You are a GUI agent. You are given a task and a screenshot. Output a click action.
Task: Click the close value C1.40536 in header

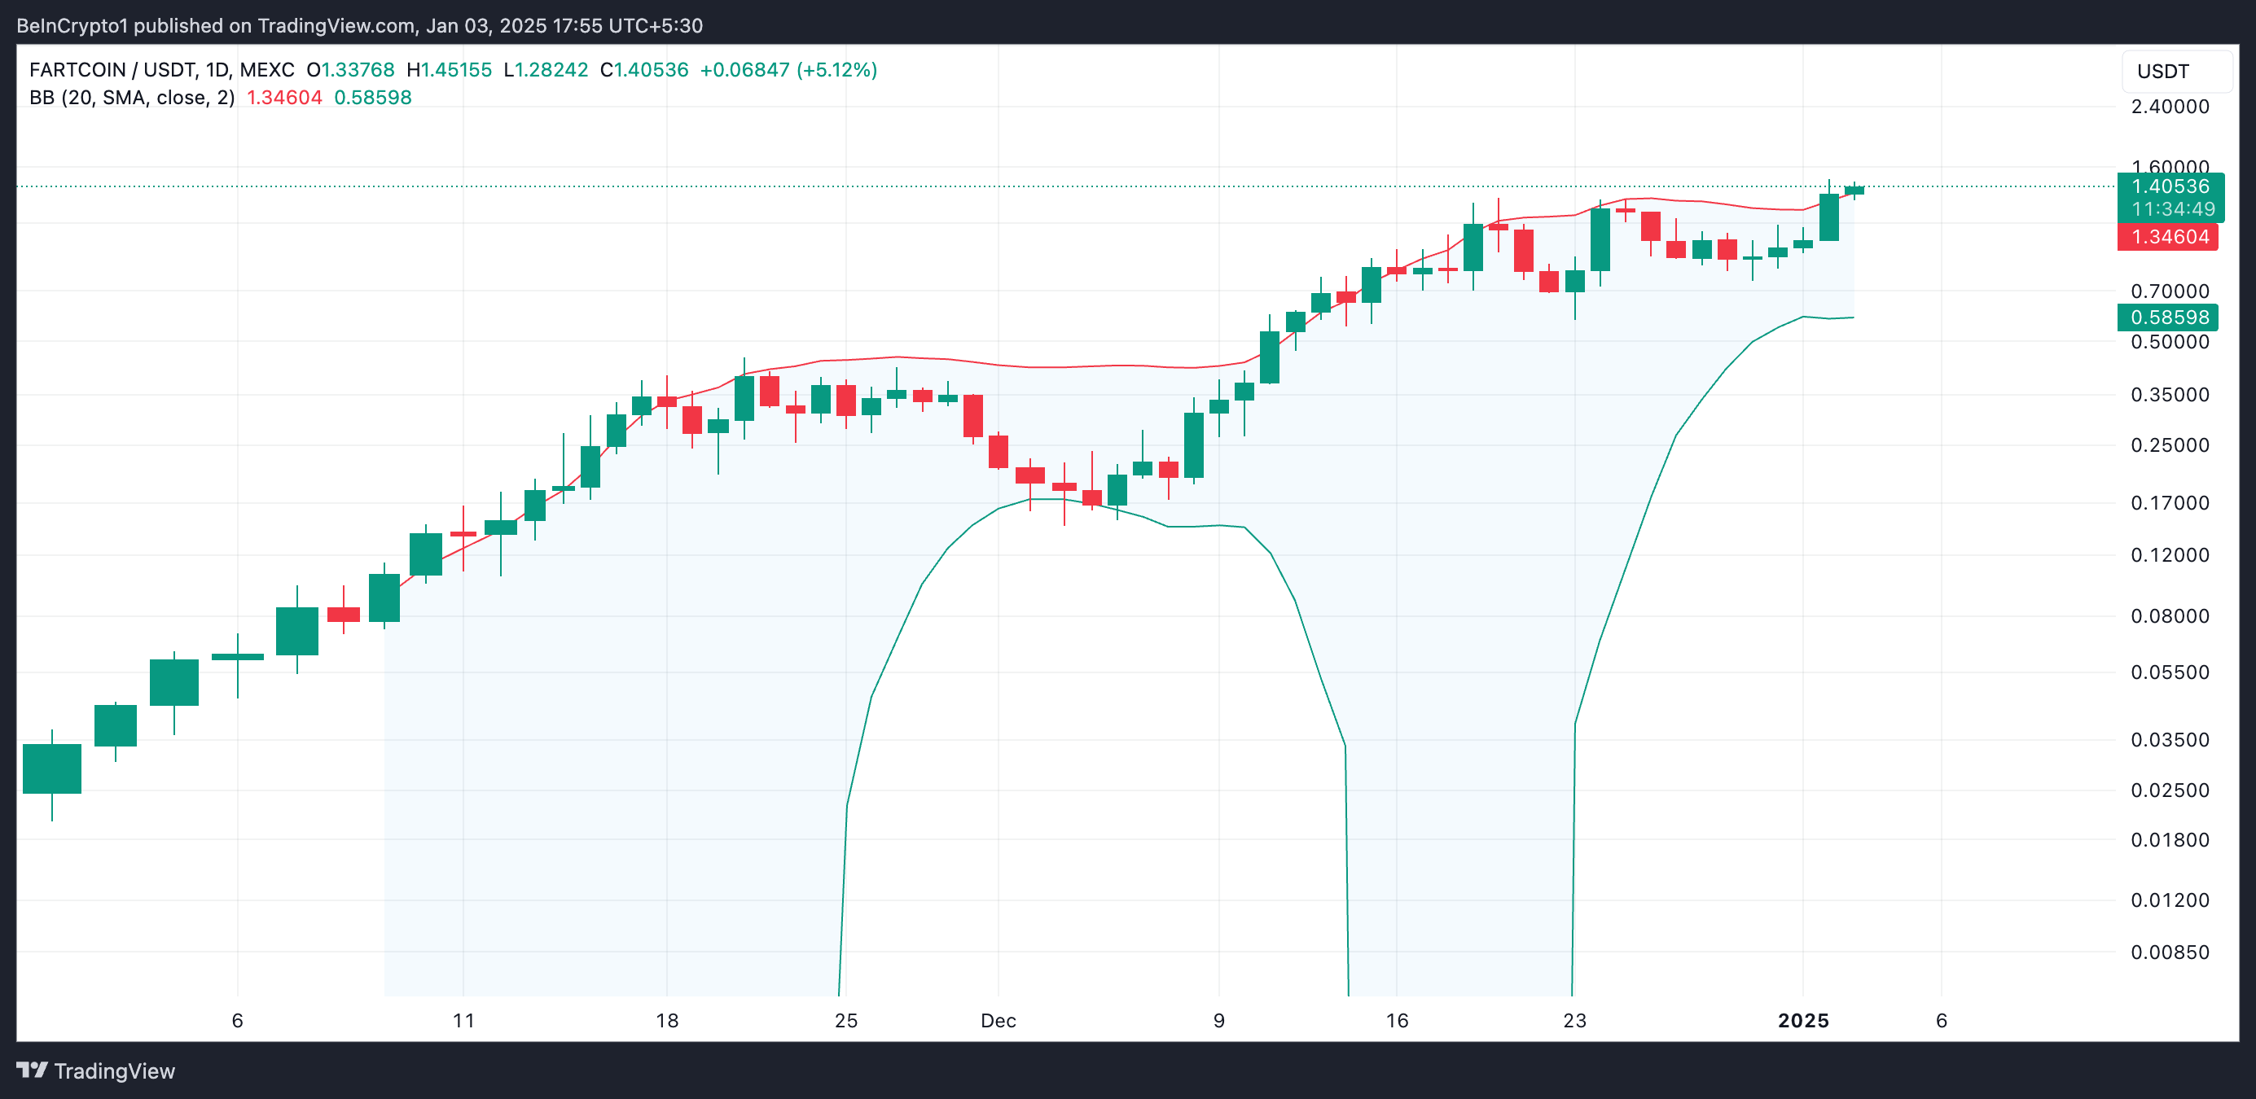[x=643, y=70]
